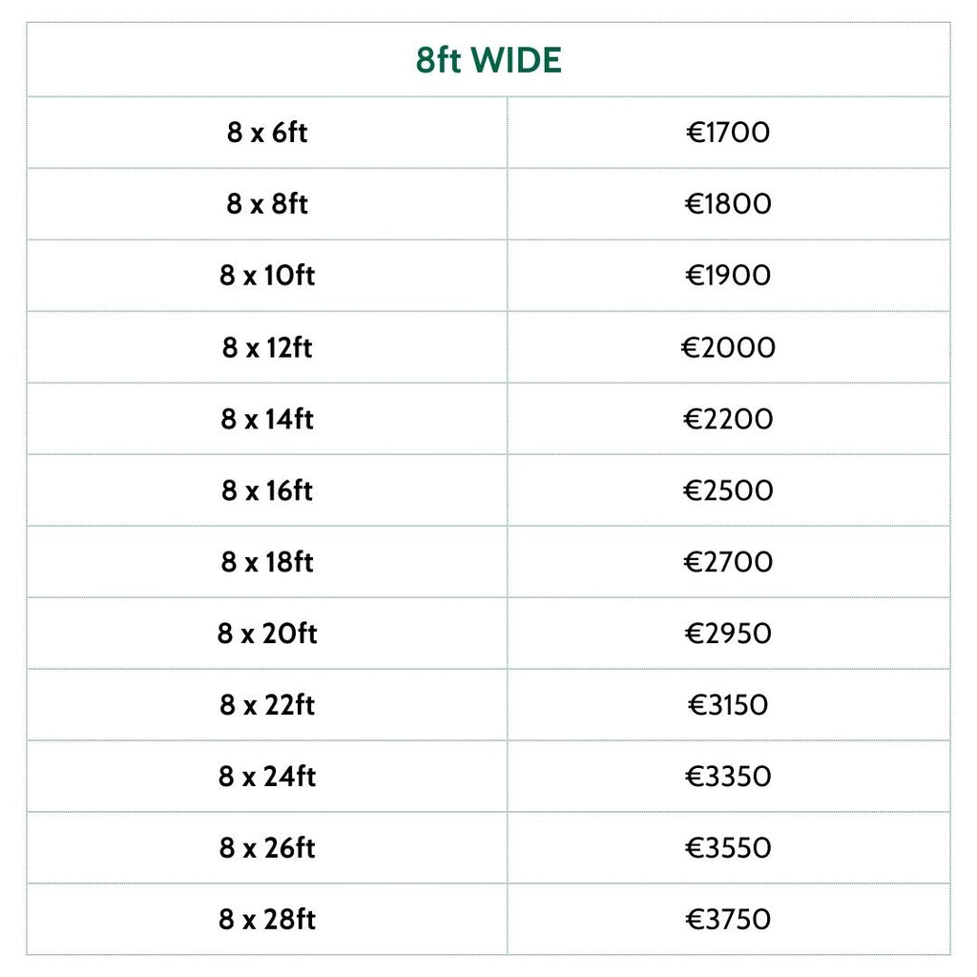Choose the 8 x 10ft row label
Image resolution: width=977 pixels, height=977 pixels.
(x=267, y=276)
